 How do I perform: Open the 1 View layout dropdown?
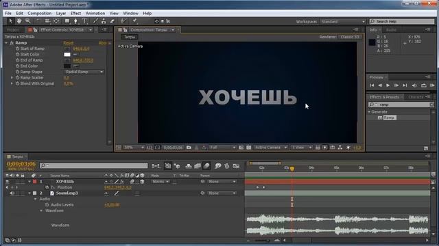[301, 148]
